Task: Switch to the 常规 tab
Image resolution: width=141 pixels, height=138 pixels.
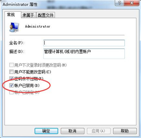Action: (11, 15)
